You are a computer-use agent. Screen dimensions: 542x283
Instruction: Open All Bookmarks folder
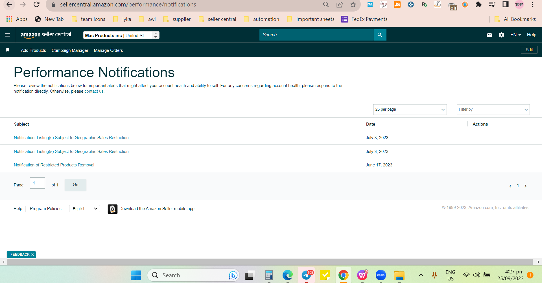515,19
